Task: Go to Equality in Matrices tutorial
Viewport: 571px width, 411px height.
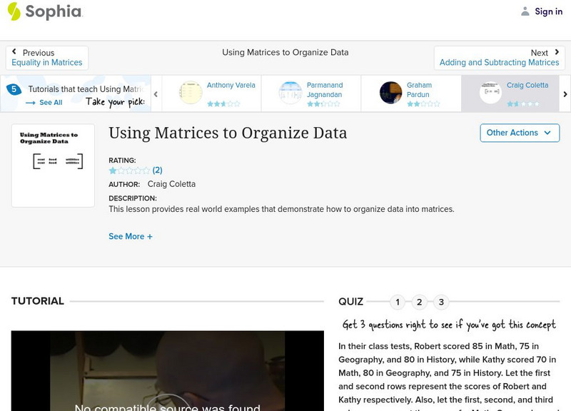Action: 46,62
